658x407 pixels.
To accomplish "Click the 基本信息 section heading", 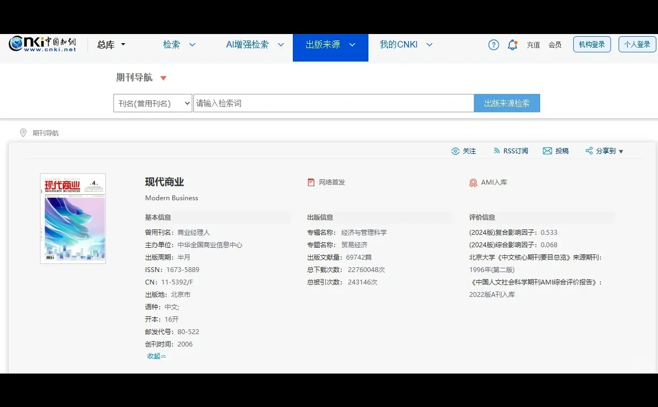I will click(158, 218).
